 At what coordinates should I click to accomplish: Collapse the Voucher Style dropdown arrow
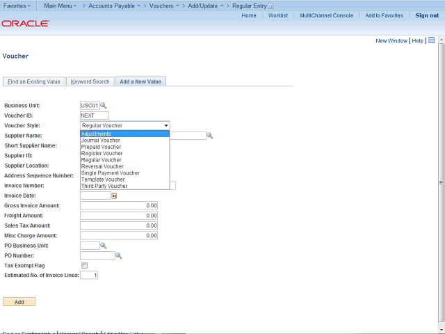(x=166, y=126)
